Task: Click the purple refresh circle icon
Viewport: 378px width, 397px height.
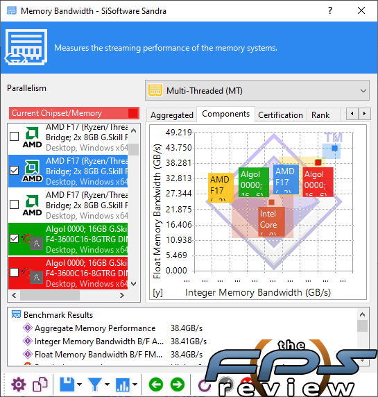Action: pos(205,385)
